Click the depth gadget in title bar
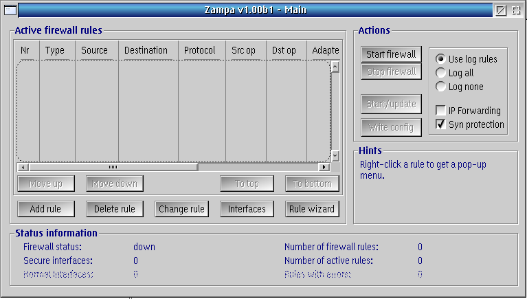Image resolution: width=527 pixels, height=299 pixels. (516, 10)
